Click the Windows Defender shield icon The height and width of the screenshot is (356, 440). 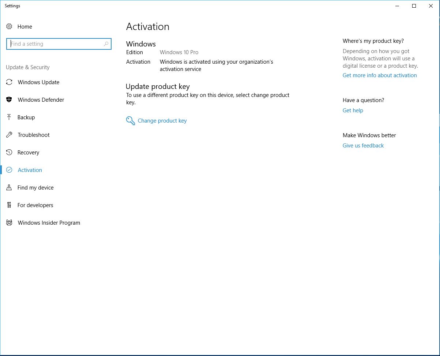(9, 100)
